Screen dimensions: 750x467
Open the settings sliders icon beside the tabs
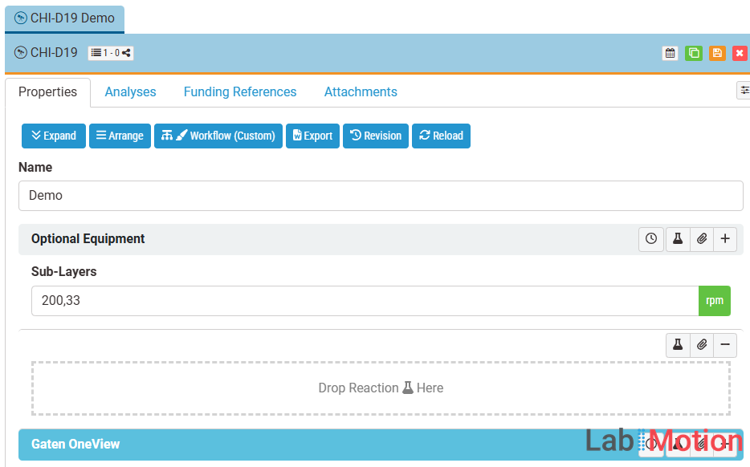(744, 91)
